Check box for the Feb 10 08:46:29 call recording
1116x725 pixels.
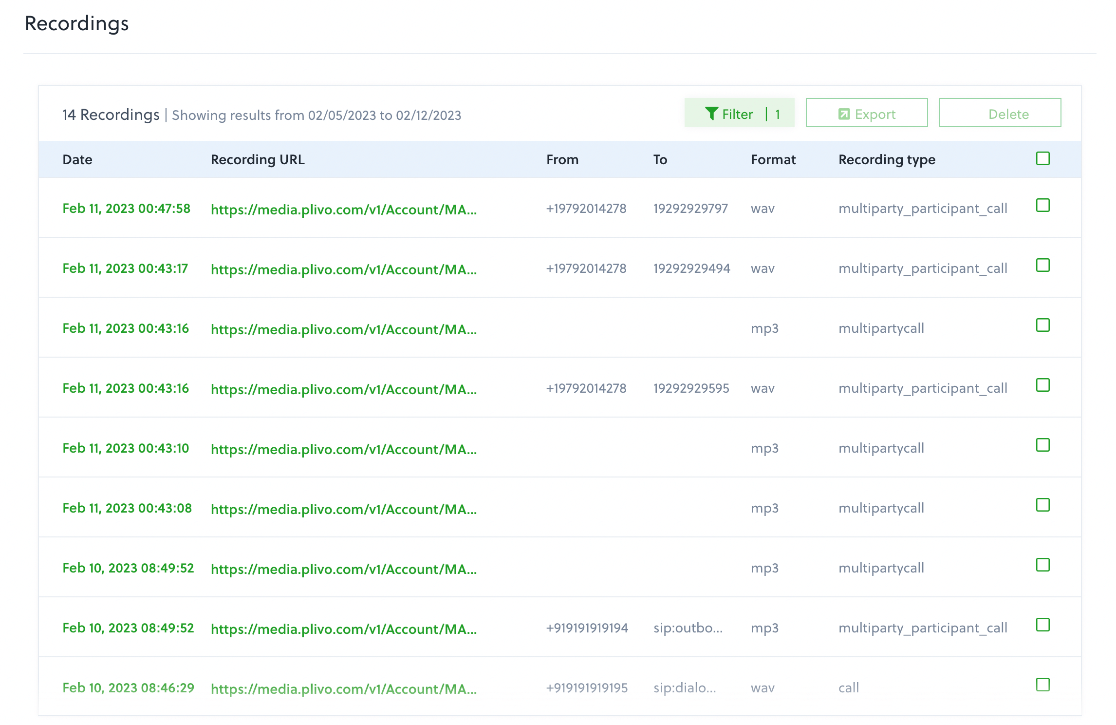(1042, 685)
